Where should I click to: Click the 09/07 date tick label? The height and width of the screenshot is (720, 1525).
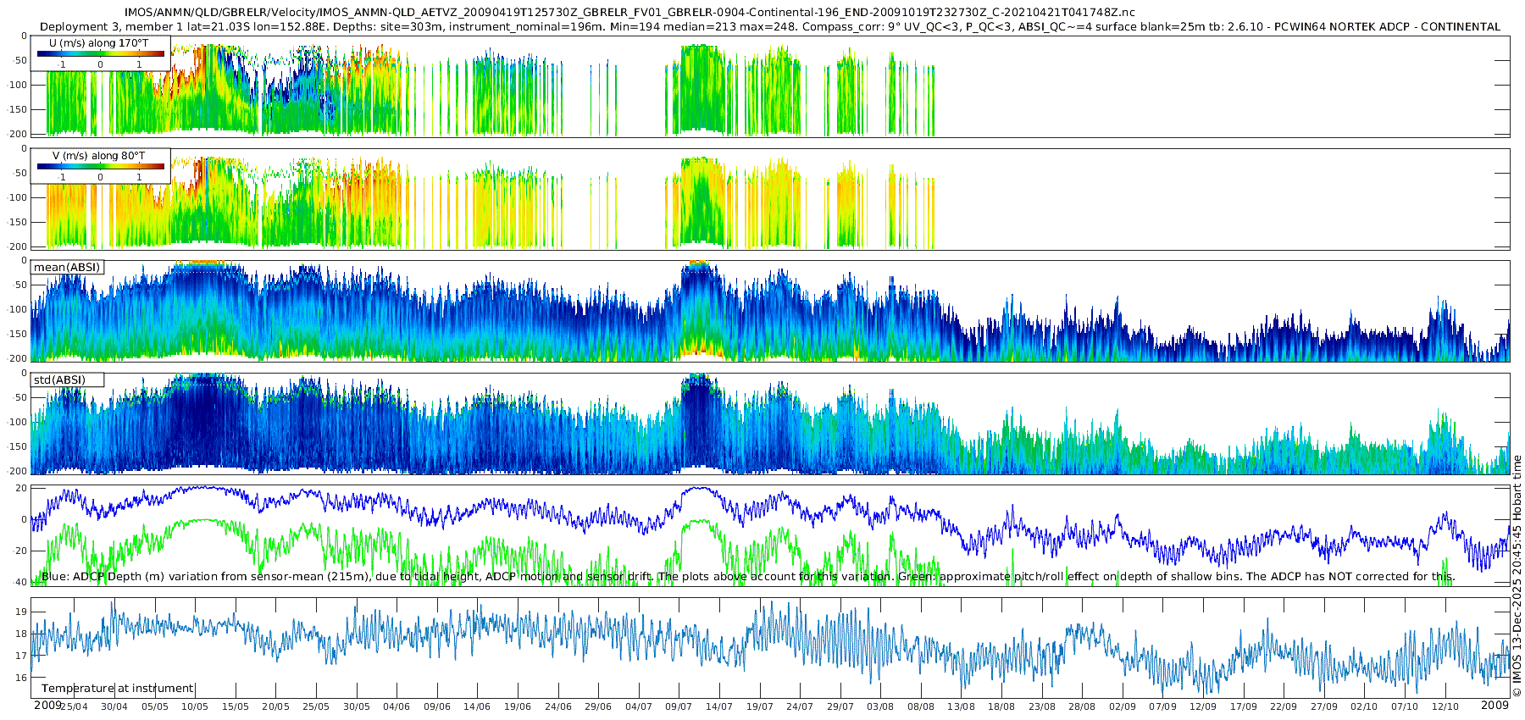pos(679,707)
